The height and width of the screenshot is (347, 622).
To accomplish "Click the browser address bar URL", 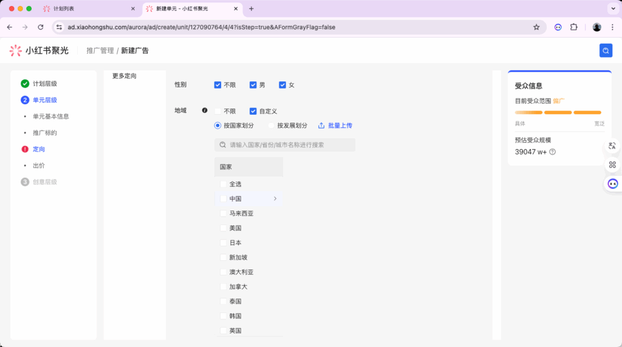I will 202,27.
